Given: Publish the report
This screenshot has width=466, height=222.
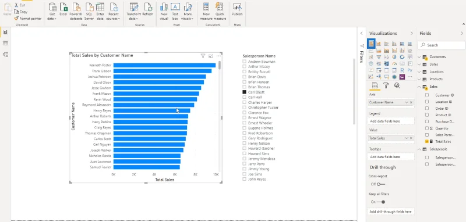Looking at the screenshot, I should click(x=237, y=9).
